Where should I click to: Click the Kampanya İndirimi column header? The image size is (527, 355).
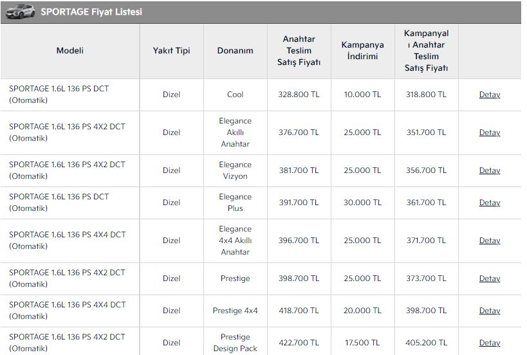pos(363,51)
